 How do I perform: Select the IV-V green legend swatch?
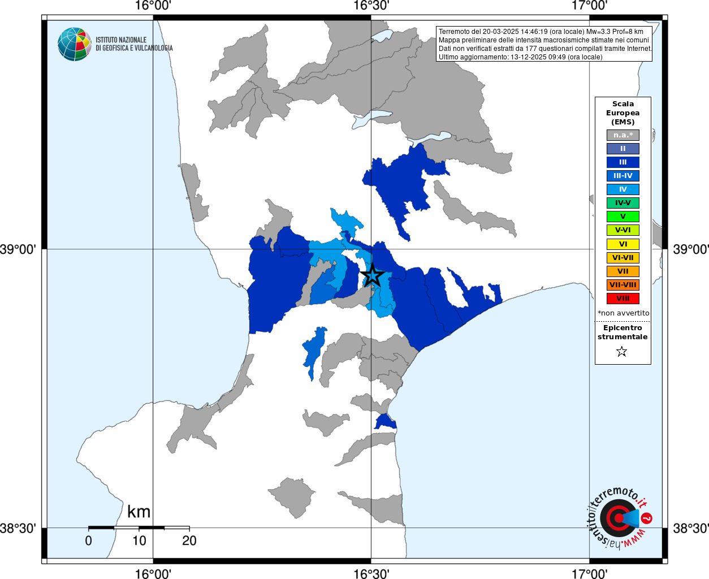click(x=623, y=203)
